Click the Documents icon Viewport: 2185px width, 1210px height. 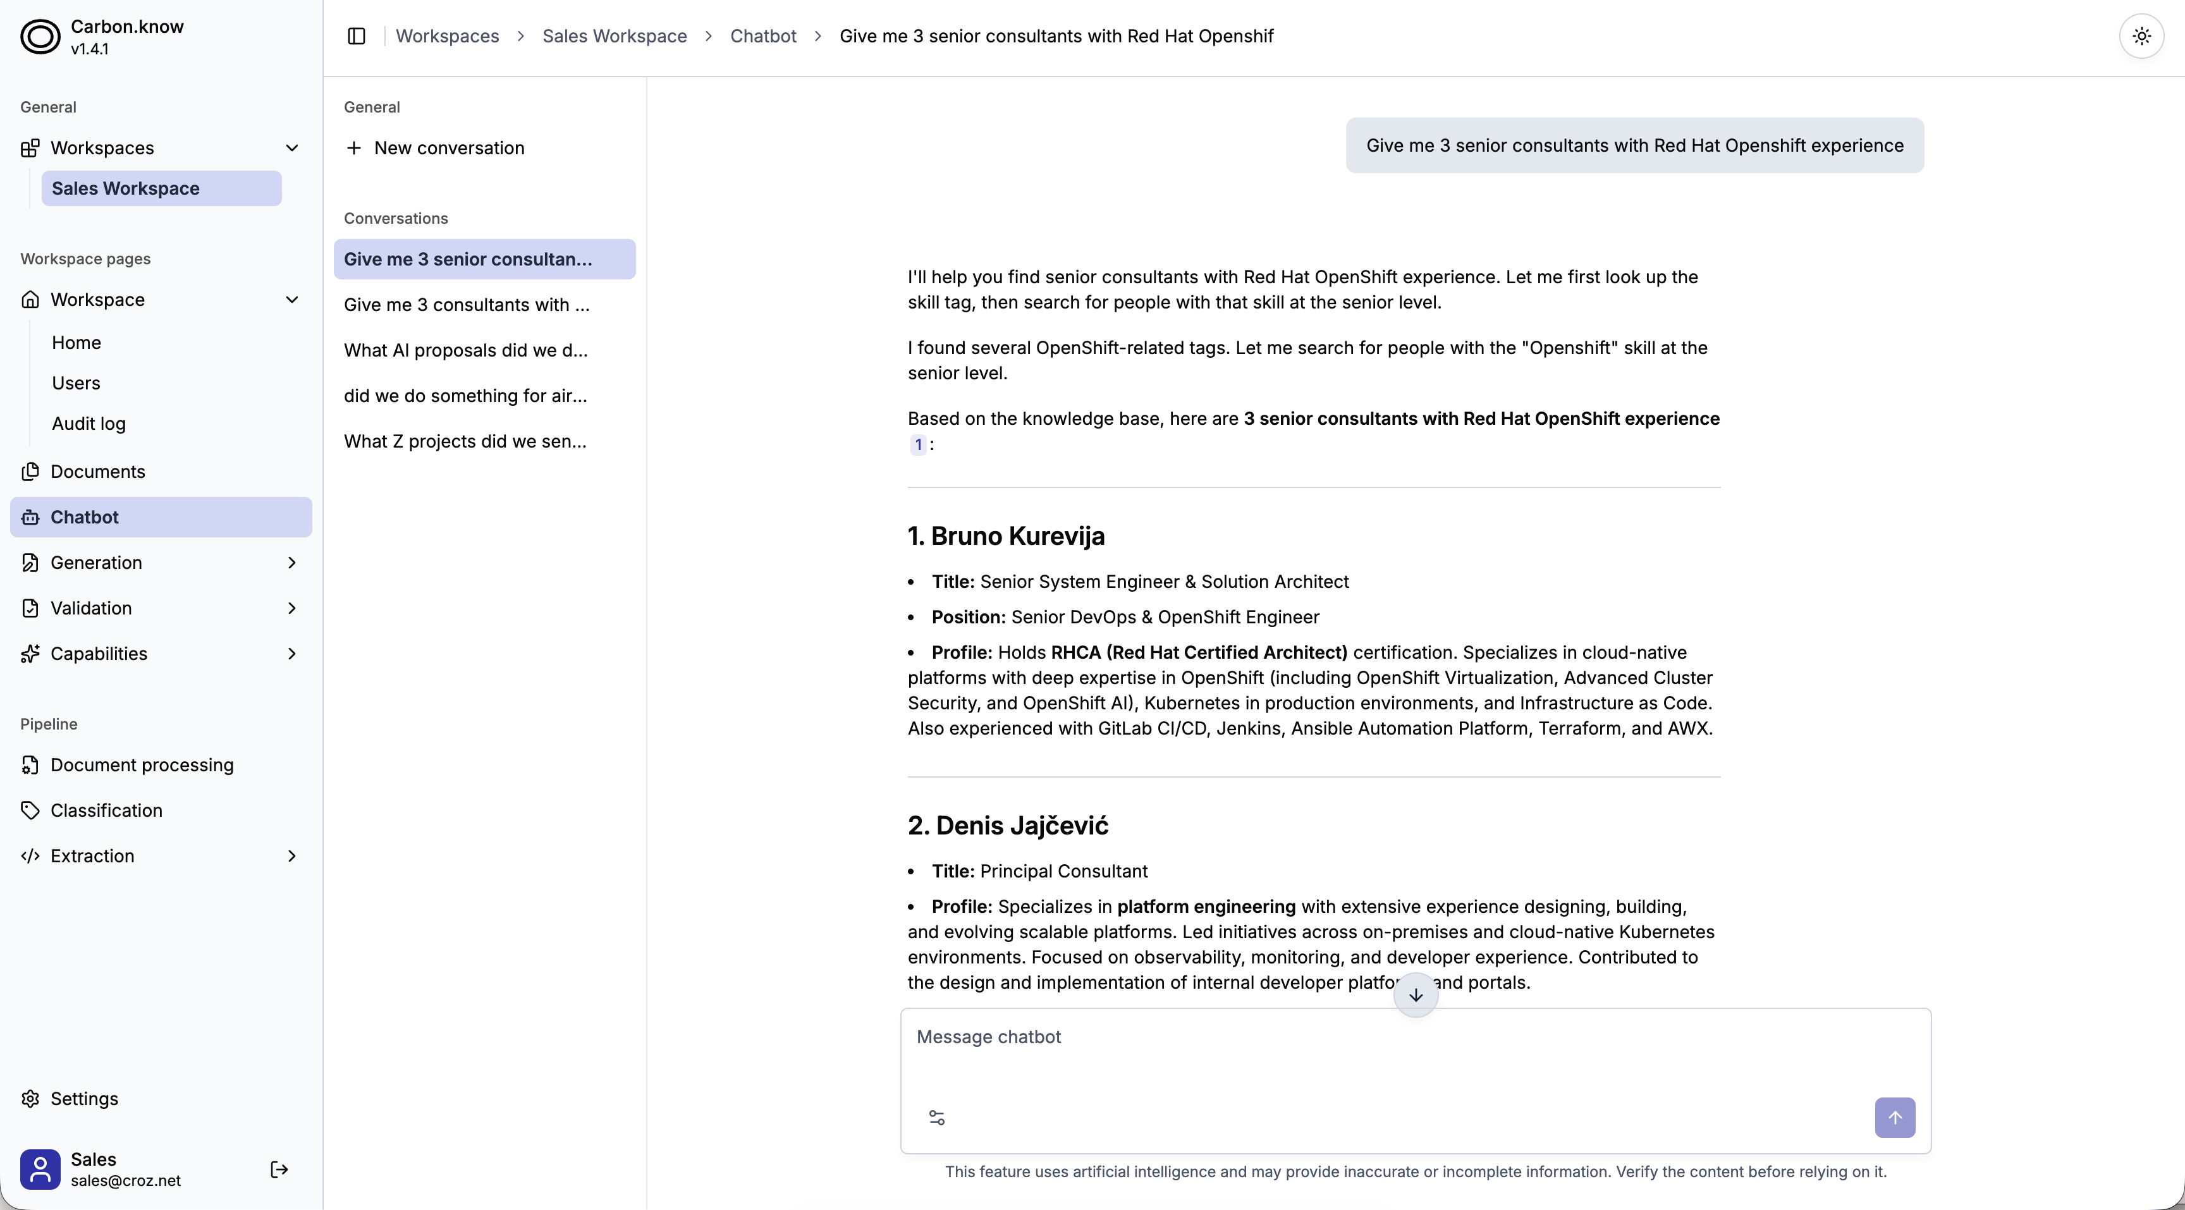click(30, 472)
